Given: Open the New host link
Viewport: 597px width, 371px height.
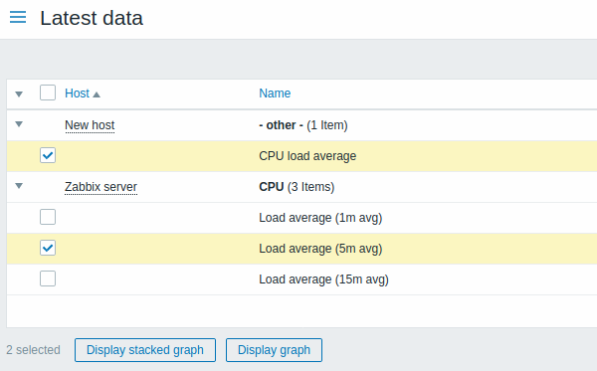Looking at the screenshot, I should (x=90, y=125).
